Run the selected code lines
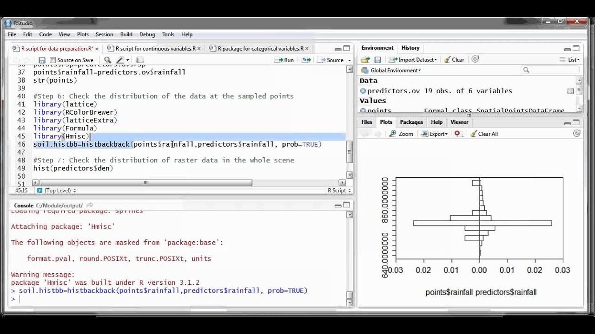595x334 pixels. [284, 60]
